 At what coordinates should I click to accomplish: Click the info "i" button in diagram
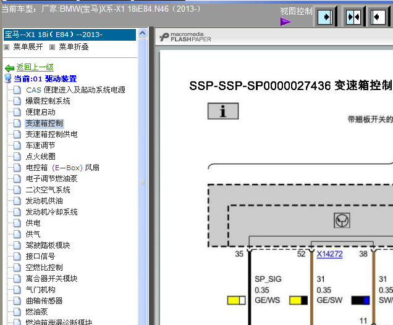coord(223,111)
